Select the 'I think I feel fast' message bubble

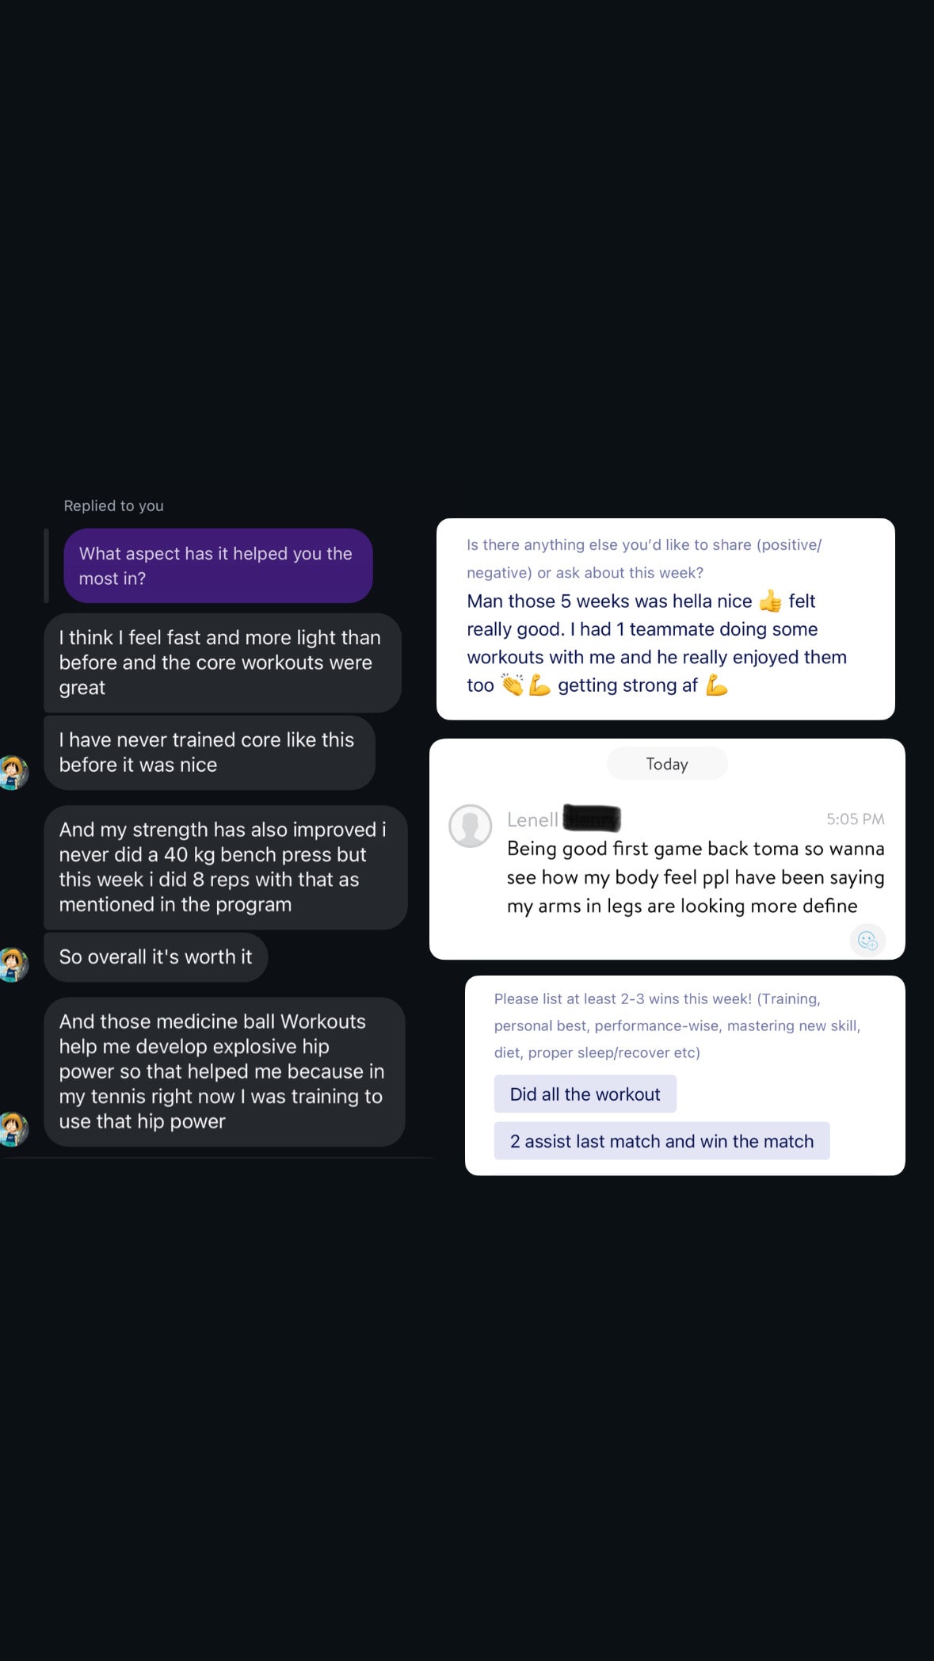pos(222,662)
